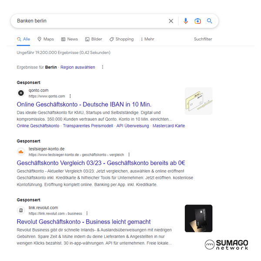The width and height of the screenshot is (261, 261).
Task: Open the 'Transparentes Preismodell' sitelink
Action: 88,126
